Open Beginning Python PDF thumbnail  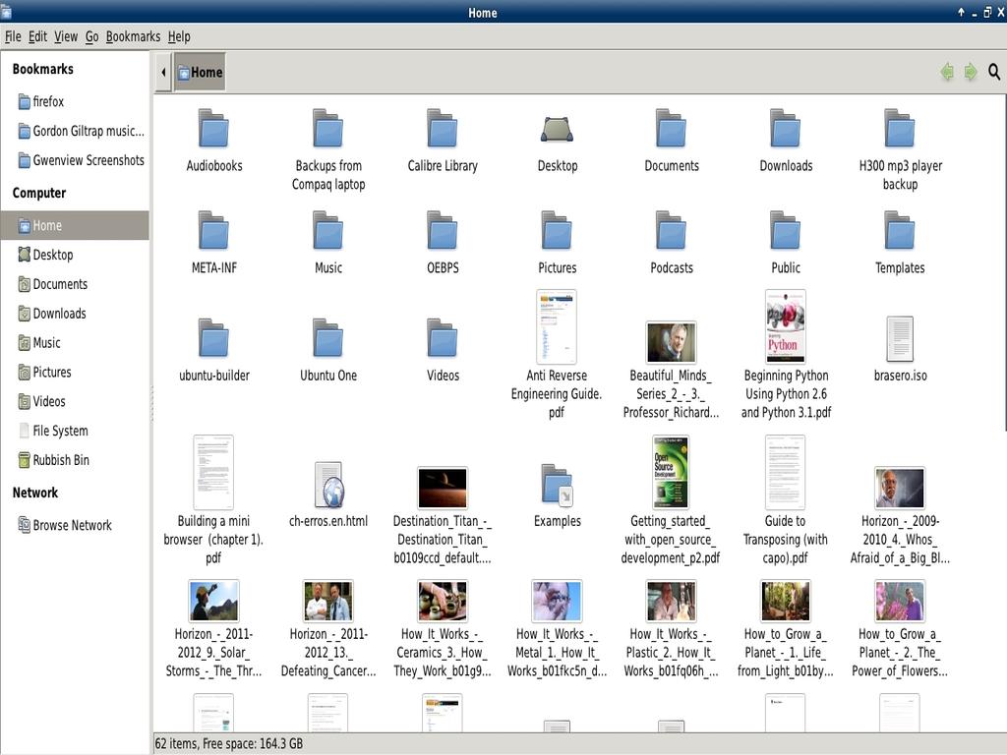click(786, 327)
